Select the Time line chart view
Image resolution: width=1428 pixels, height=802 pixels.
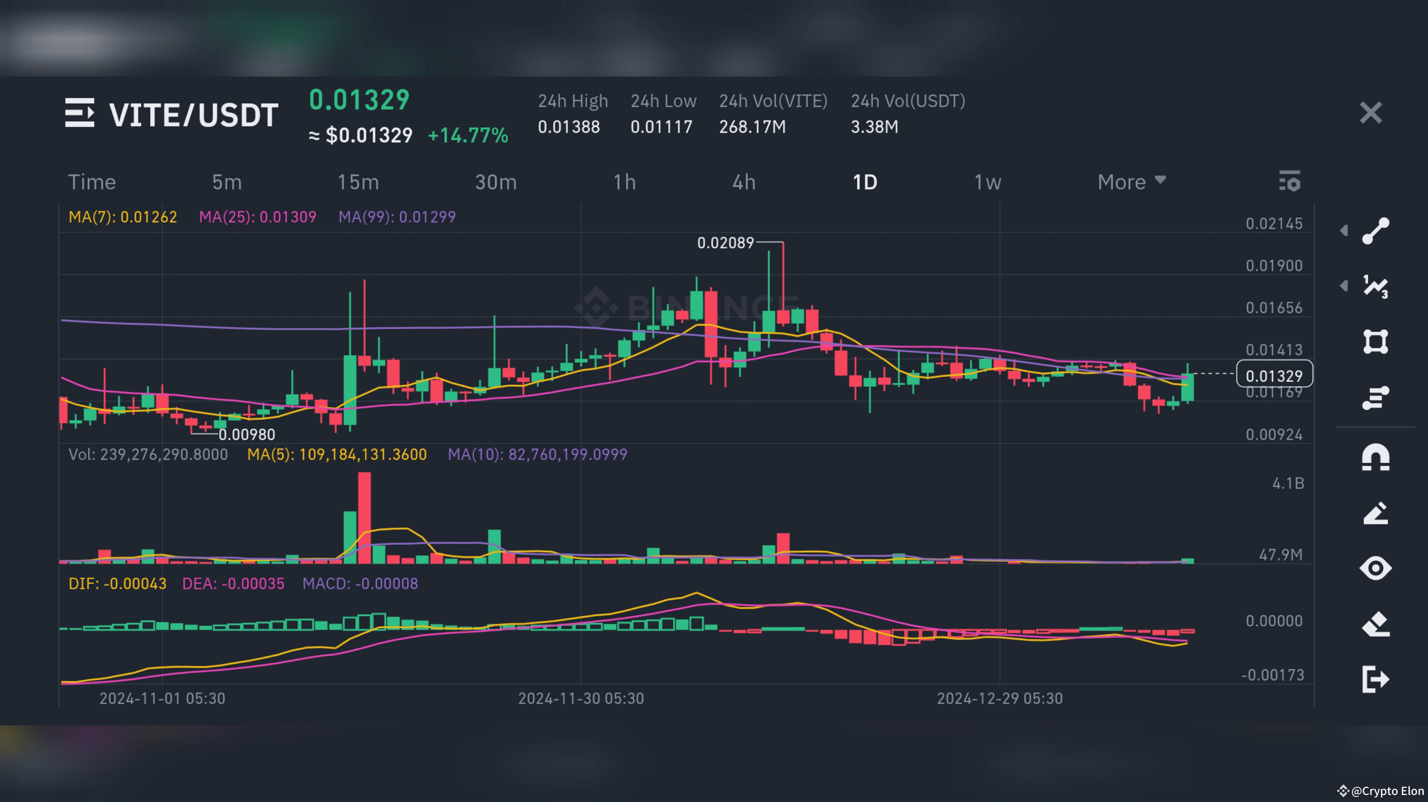click(92, 182)
